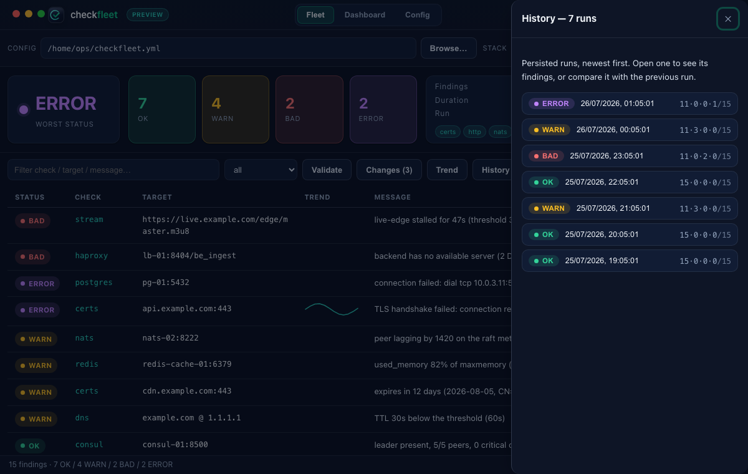The image size is (748, 474).
Task: Click the consul check link
Action: [x=89, y=445]
